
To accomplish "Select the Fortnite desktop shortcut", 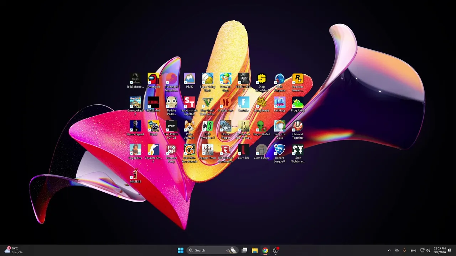I will click(x=244, y=105).
